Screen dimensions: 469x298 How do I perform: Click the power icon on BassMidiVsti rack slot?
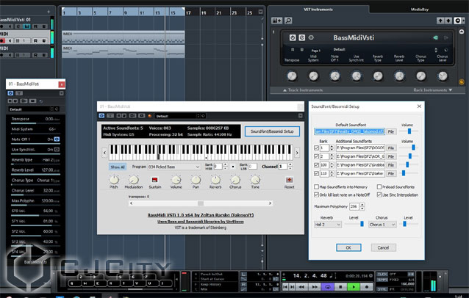293,37
